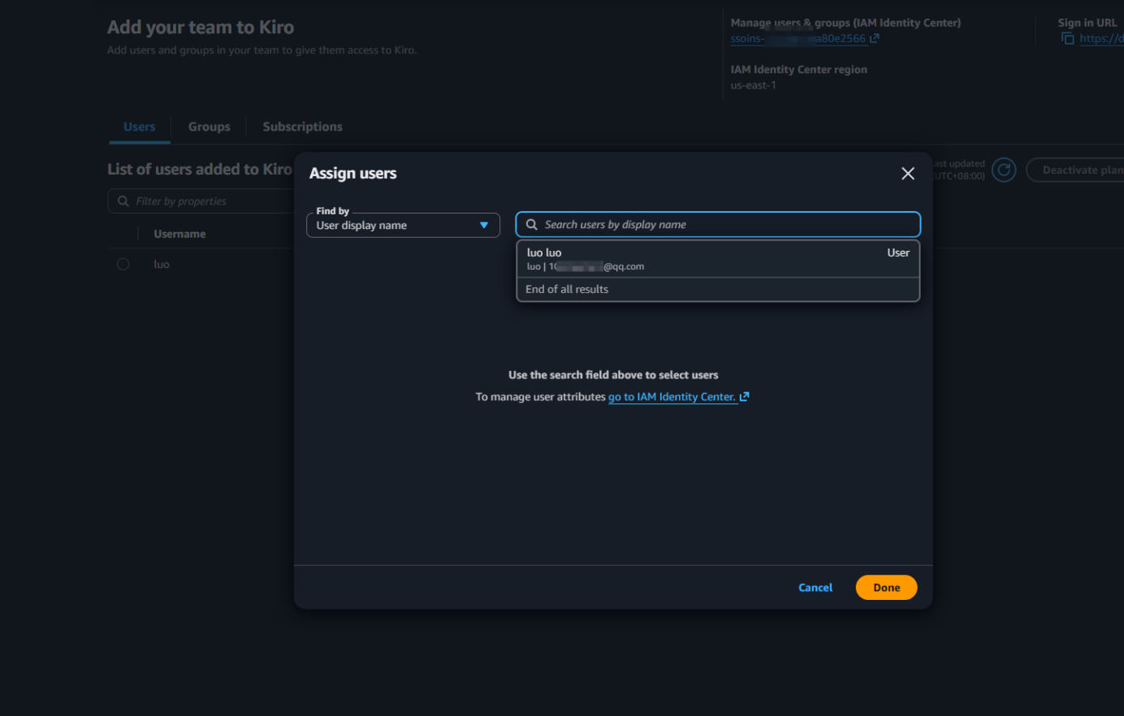Close the Assign users dialog

point(908,174)
